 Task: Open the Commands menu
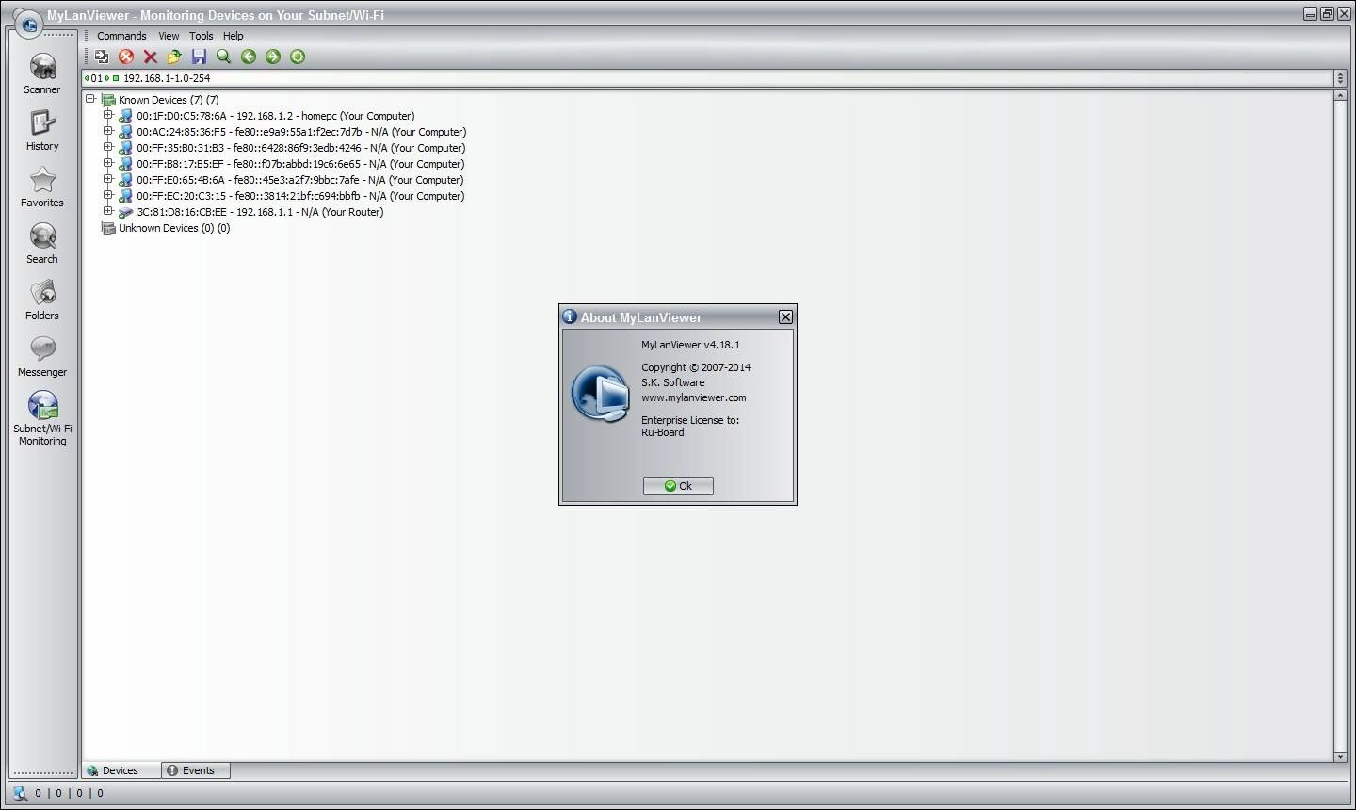(x=121, y=36)
